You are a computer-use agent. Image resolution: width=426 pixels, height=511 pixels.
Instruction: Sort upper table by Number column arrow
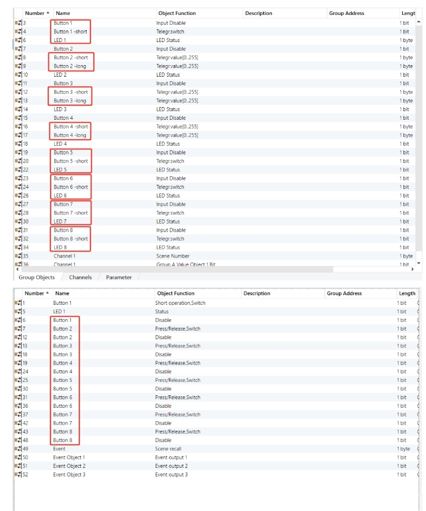tap(47, 13)
